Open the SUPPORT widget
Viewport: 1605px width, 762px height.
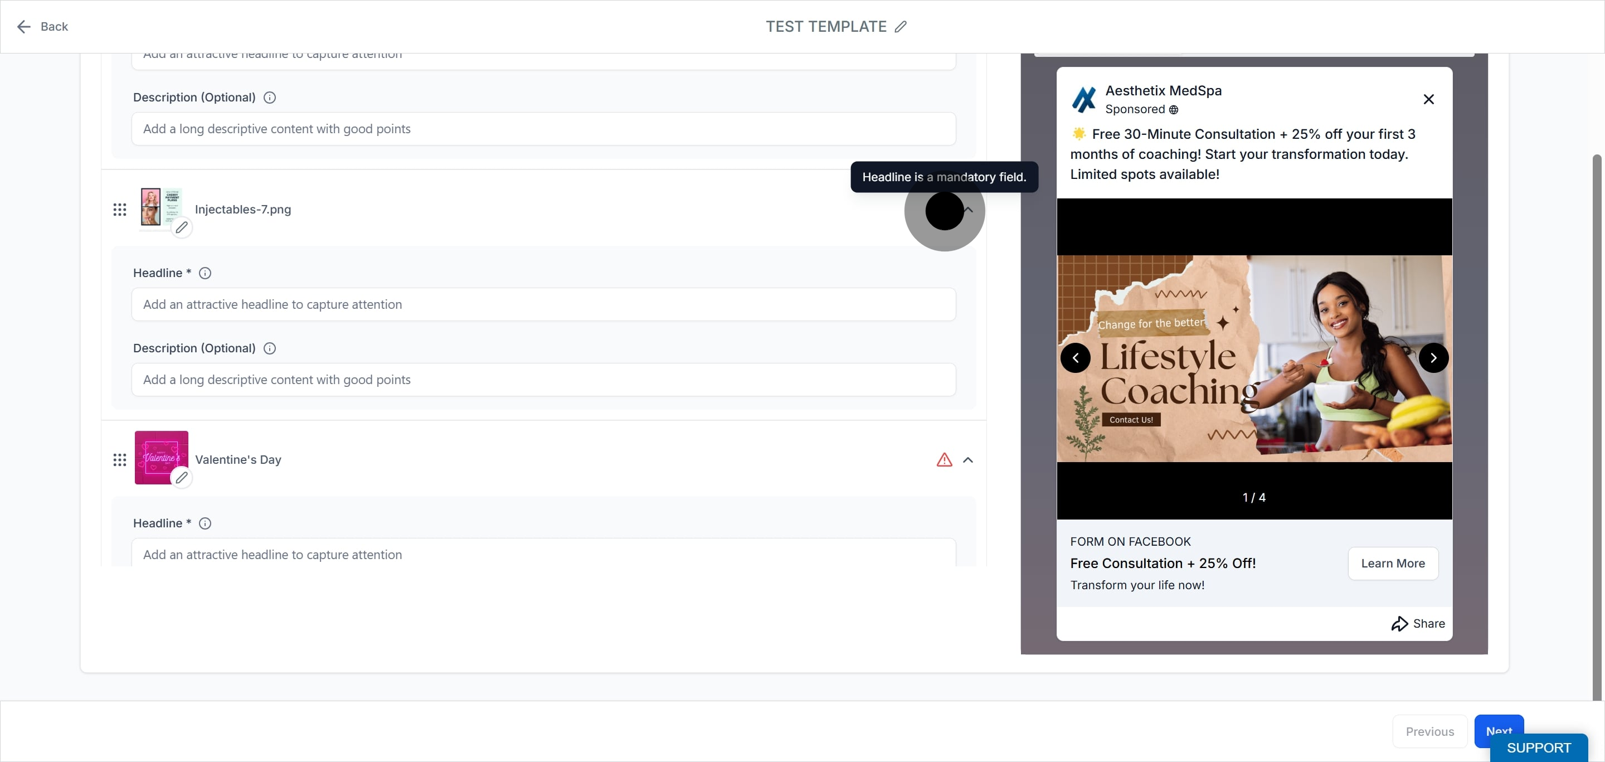coord(1538,748)
